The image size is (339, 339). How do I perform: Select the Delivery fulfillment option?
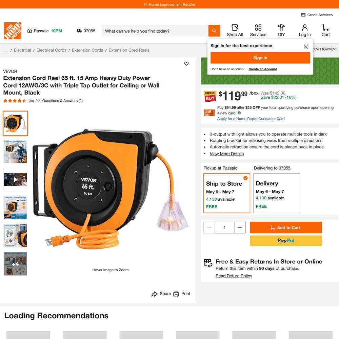tap(277, 193)
